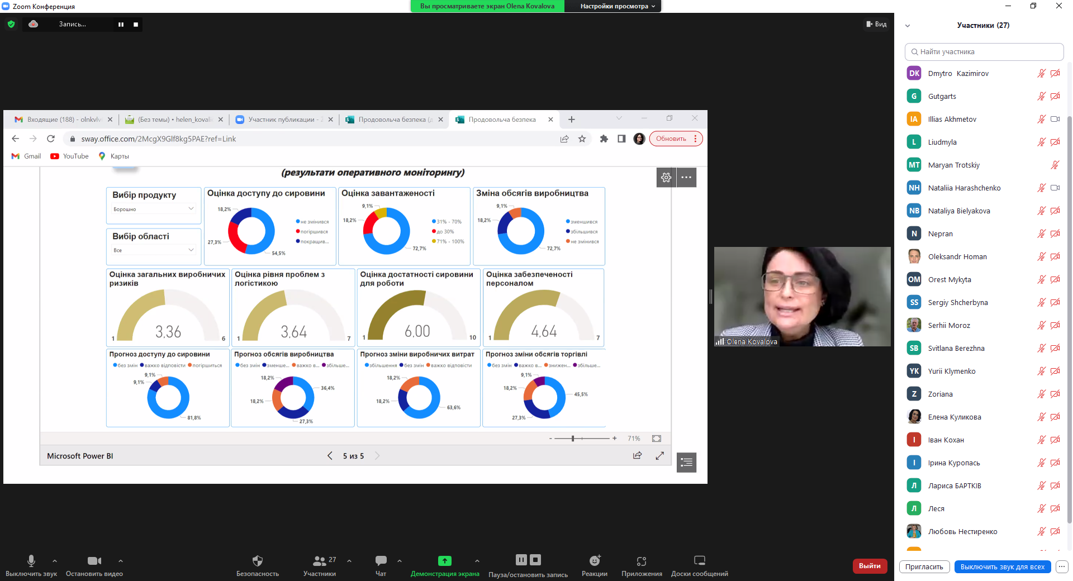Viewport: 1073px width, 581px height.
Task: Focus the Найти участника search field
Action: (984, 52)
